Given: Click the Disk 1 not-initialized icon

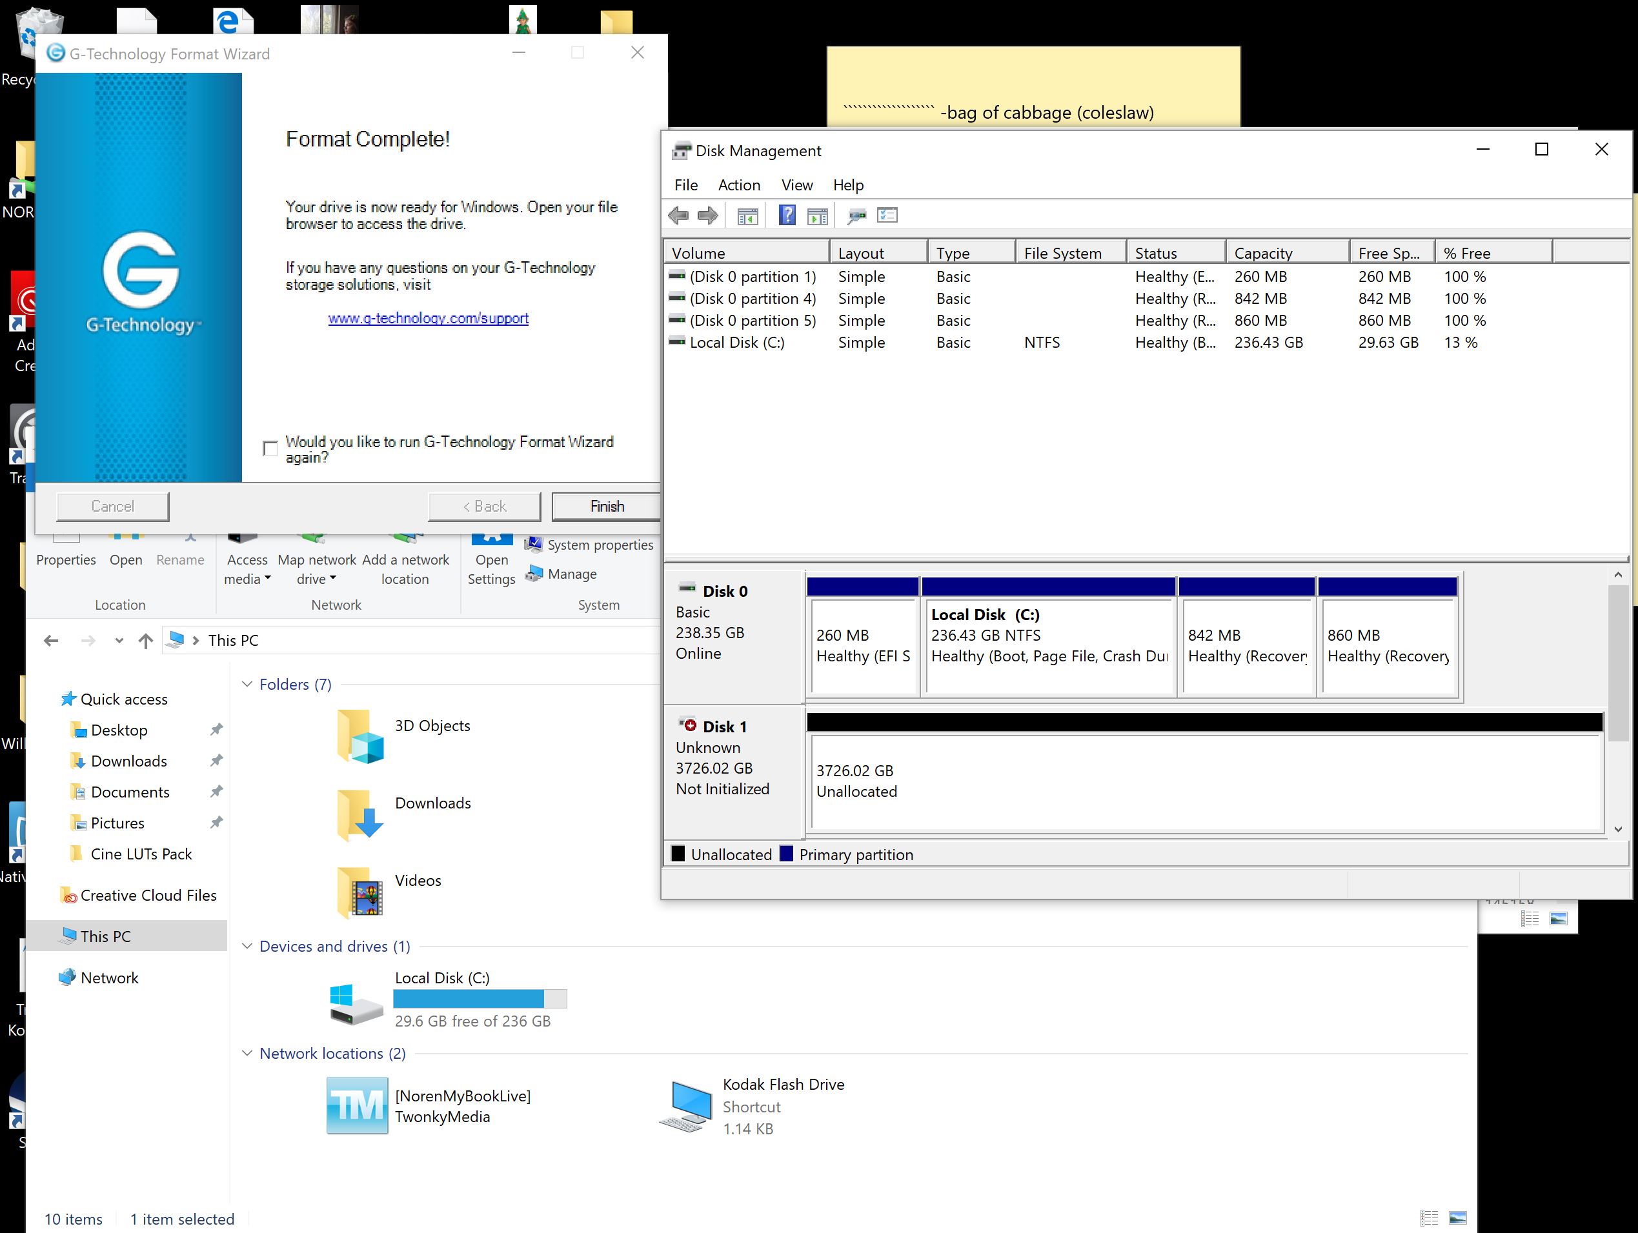Looking at the screenshot, I should [x=688, y=725].
